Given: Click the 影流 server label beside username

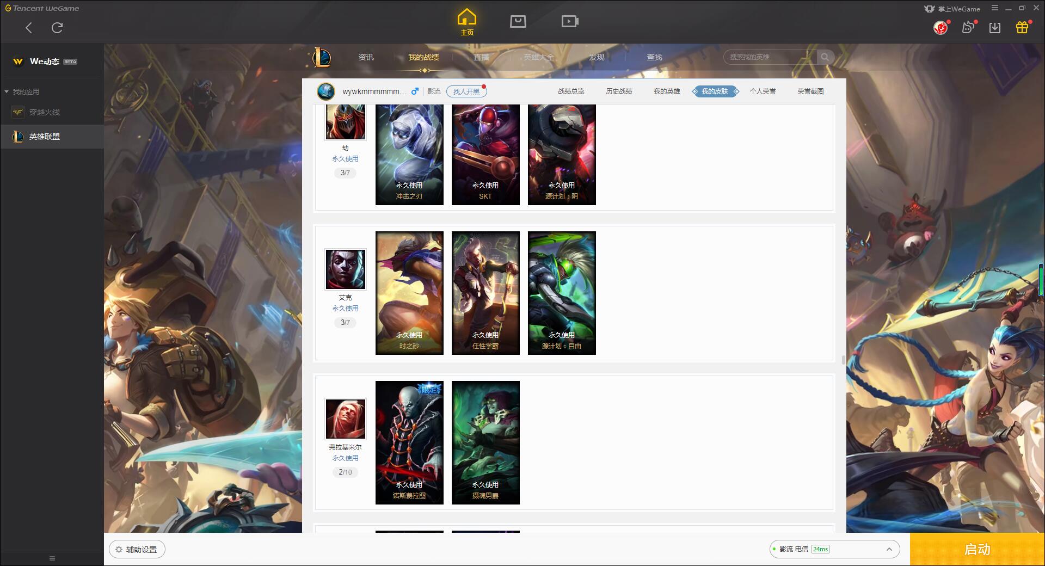Looking at the screenshot, I should pyautogui.click(x=434, y=91).
